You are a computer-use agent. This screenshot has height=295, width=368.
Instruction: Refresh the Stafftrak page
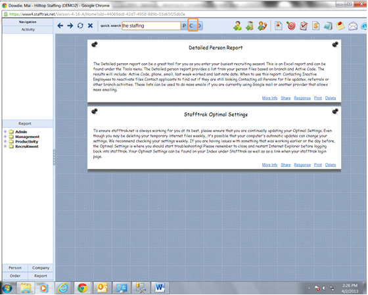point(80,26)
